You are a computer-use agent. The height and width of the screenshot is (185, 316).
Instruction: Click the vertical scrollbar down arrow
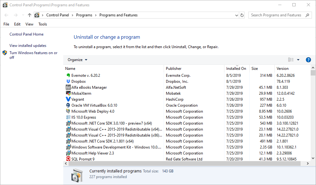coord(313,158)
